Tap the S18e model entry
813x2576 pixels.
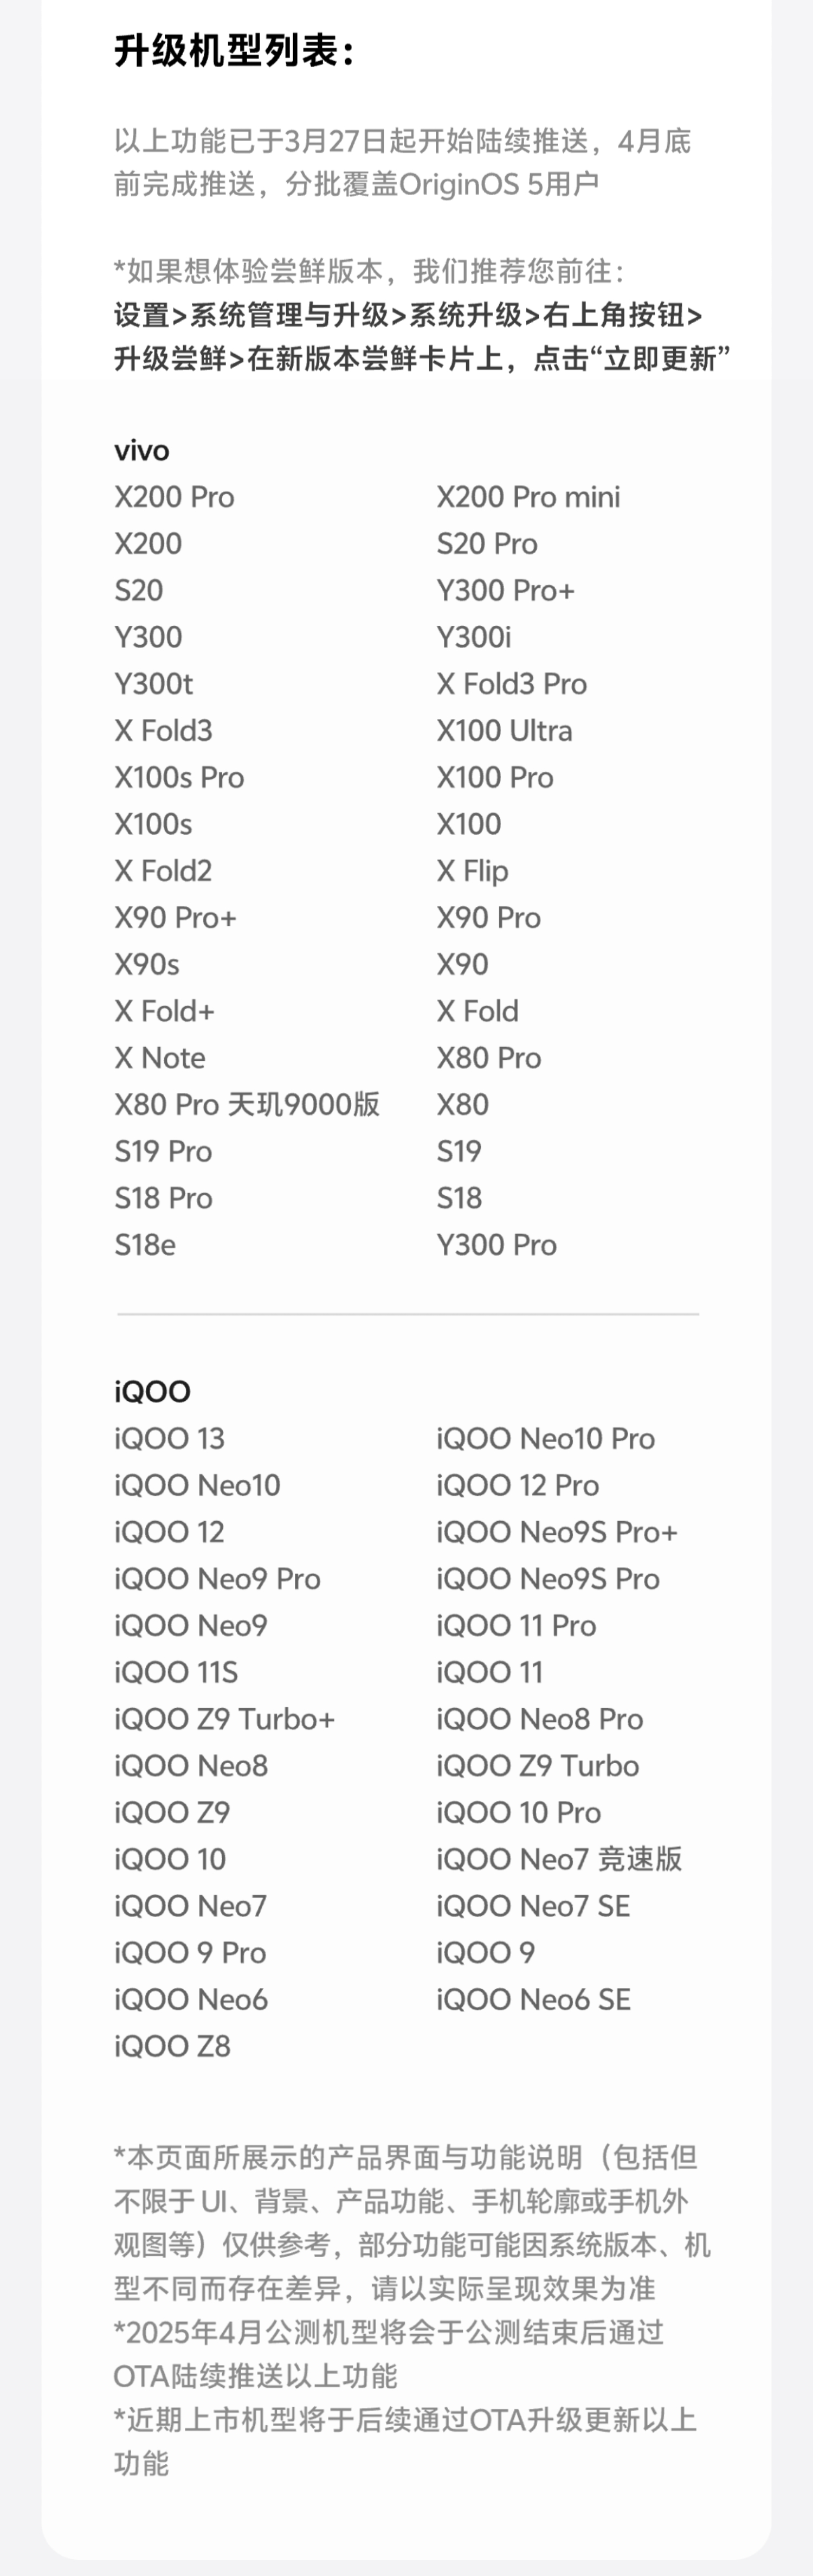pos(144,1245)
